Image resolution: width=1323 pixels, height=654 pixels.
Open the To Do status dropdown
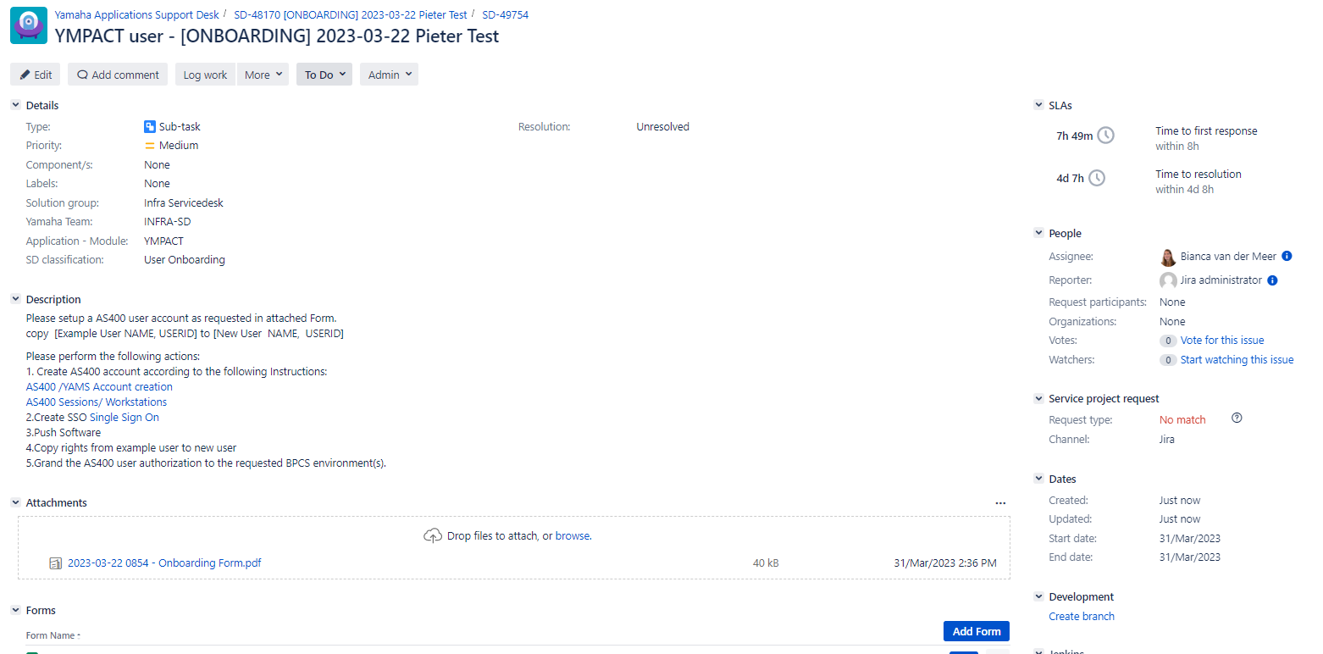click(324, 75)
